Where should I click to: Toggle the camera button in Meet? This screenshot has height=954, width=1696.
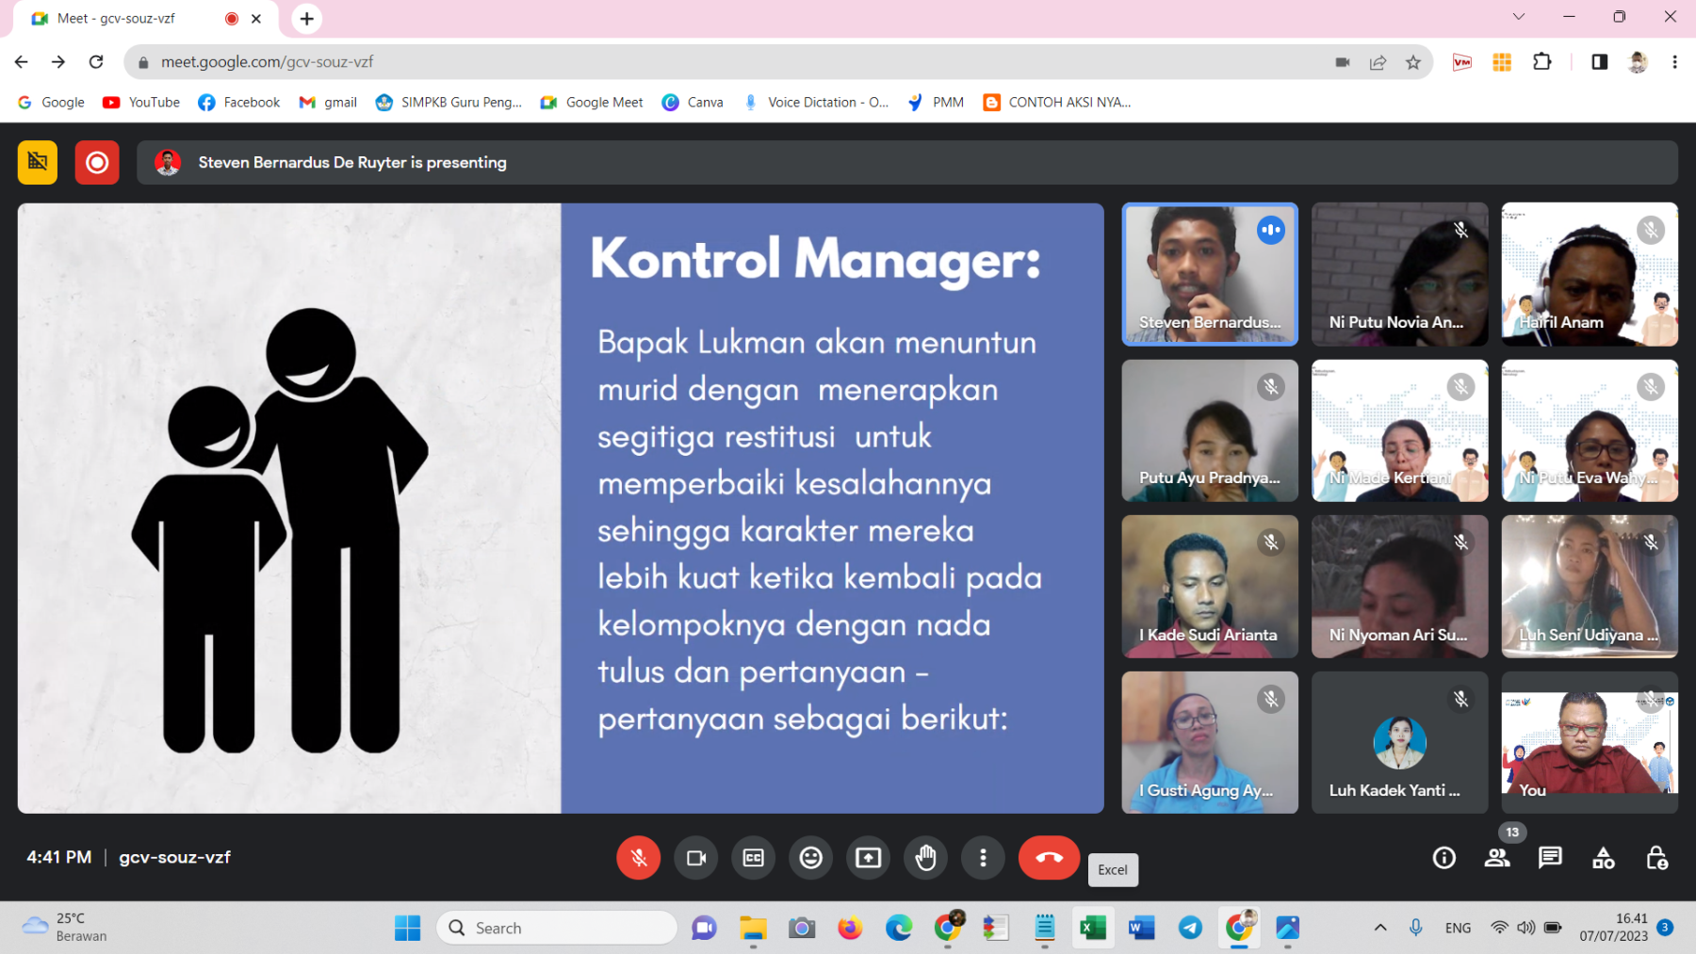696,858
